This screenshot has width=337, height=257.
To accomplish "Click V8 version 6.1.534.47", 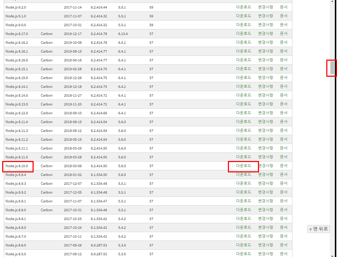I will click(99, 201).
